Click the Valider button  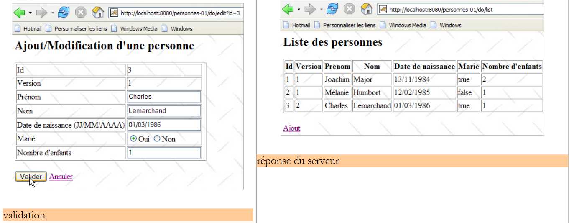click(x=31, y=177)
